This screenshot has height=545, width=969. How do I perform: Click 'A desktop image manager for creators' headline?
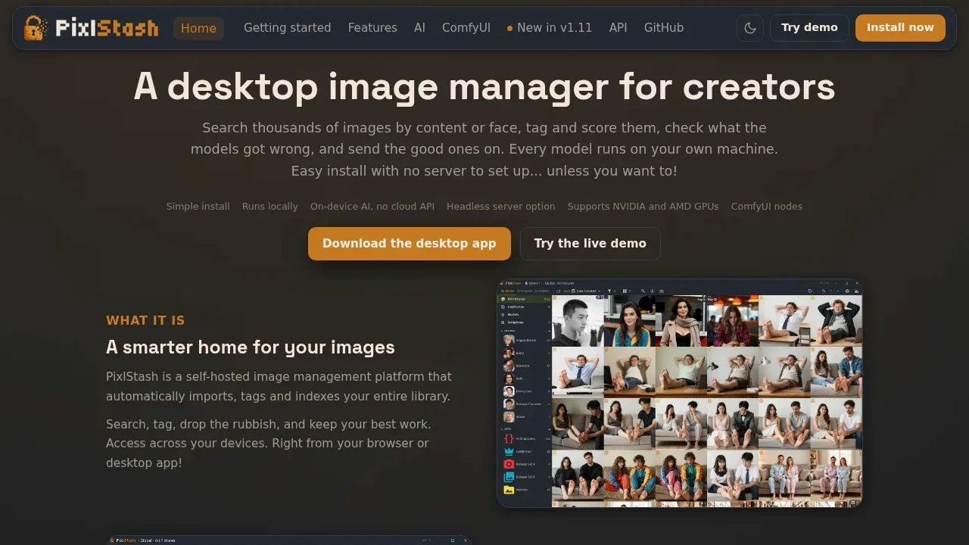pyautogui.click(x=484, y=87)
